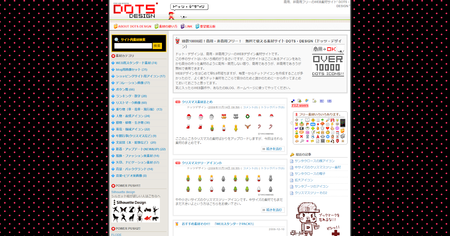Click 続きを読む under クリスマスツリーアイコン小 article
450x236 pixels.
[273, 210]
